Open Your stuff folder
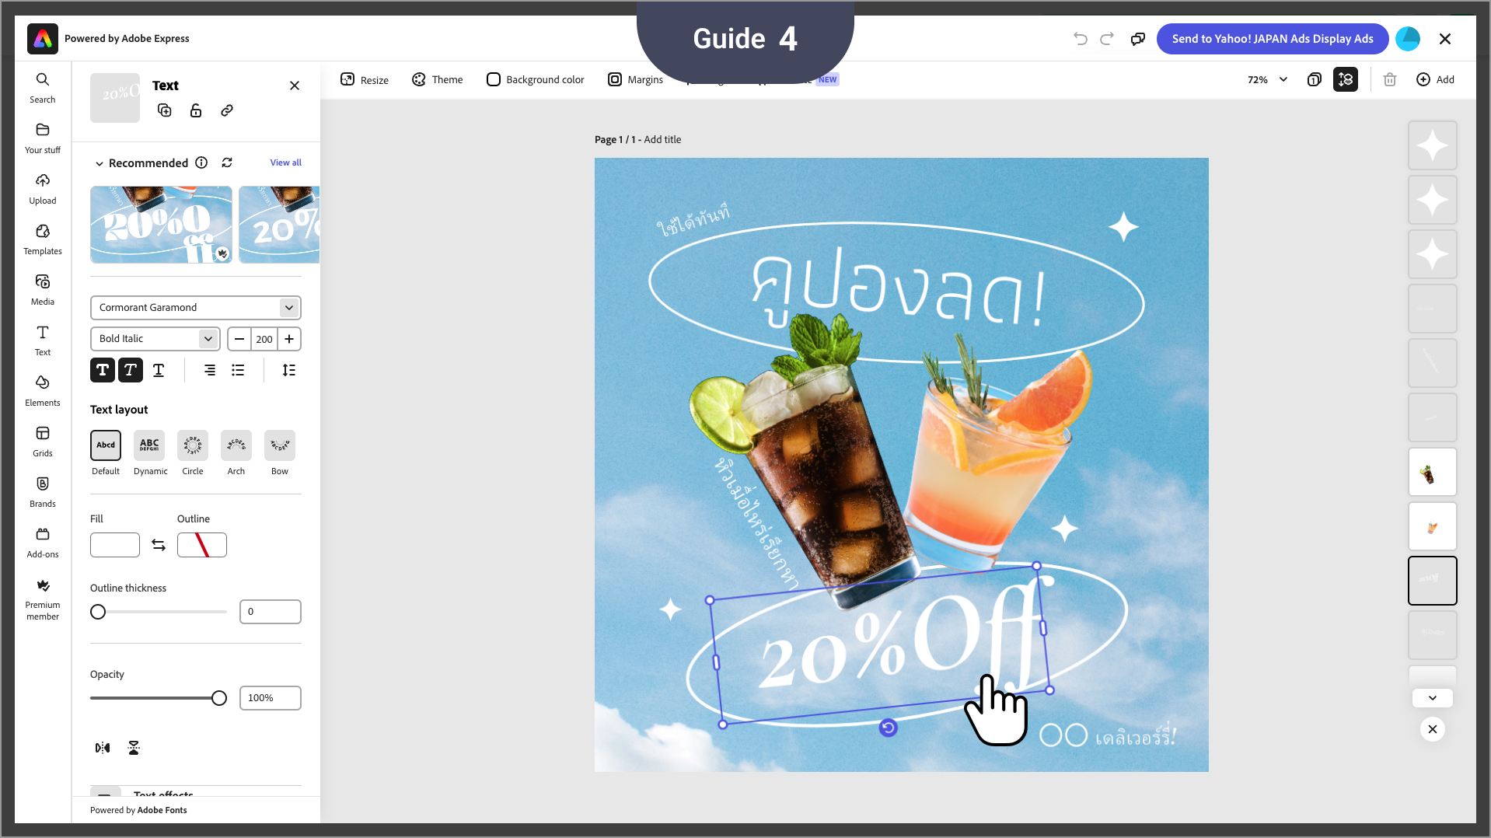Image resolution: width=1491 pixels, height=838 pixels. click(43, 138)
